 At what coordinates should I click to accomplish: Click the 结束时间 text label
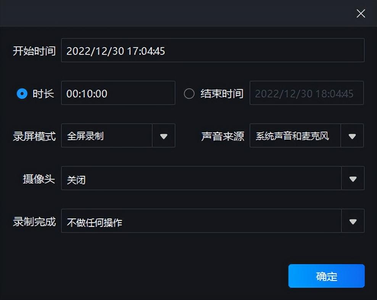[x=222, y=94]
